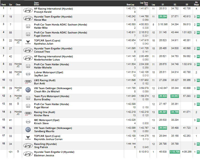This screenshot has width=200, height=160.
Task: Click the Hyundai logo beside Sing Patrick
Action: tap(28, 146)
